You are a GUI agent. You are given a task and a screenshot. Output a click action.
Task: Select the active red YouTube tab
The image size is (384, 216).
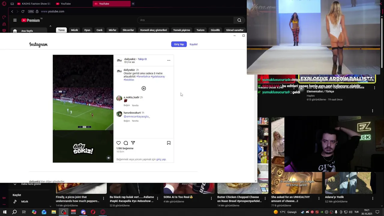tap(112, 4)
